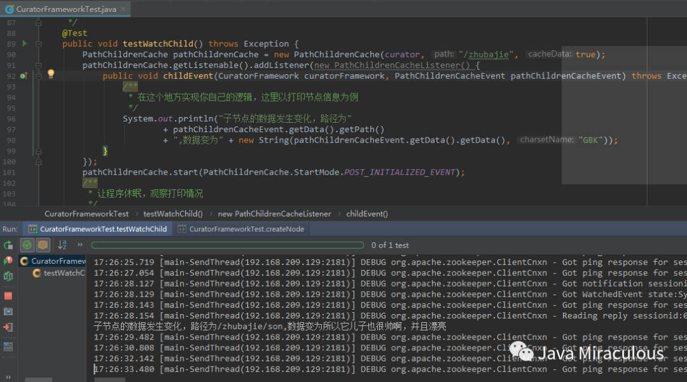Viewport: 687px width, 382px height.
Task: Collapse the anonymous listener fold on line 91
Action: pos(39,65)
